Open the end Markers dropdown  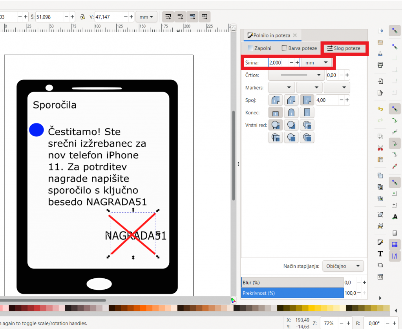click(x=337, y=88)
